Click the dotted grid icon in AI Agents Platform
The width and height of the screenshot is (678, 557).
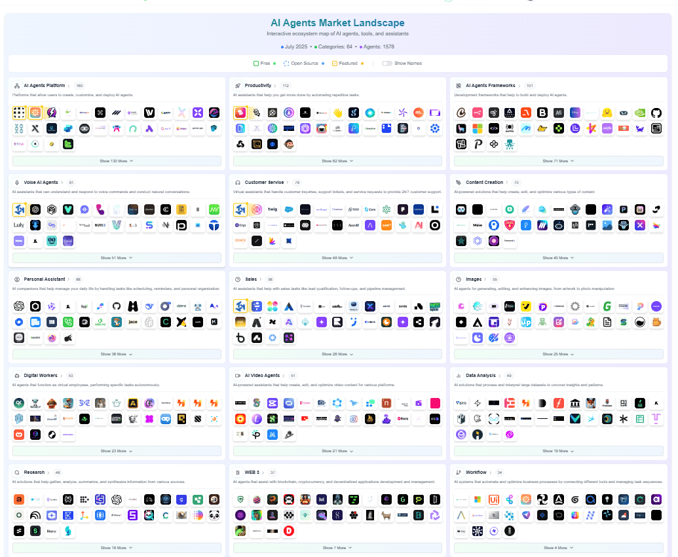(19, 113)
